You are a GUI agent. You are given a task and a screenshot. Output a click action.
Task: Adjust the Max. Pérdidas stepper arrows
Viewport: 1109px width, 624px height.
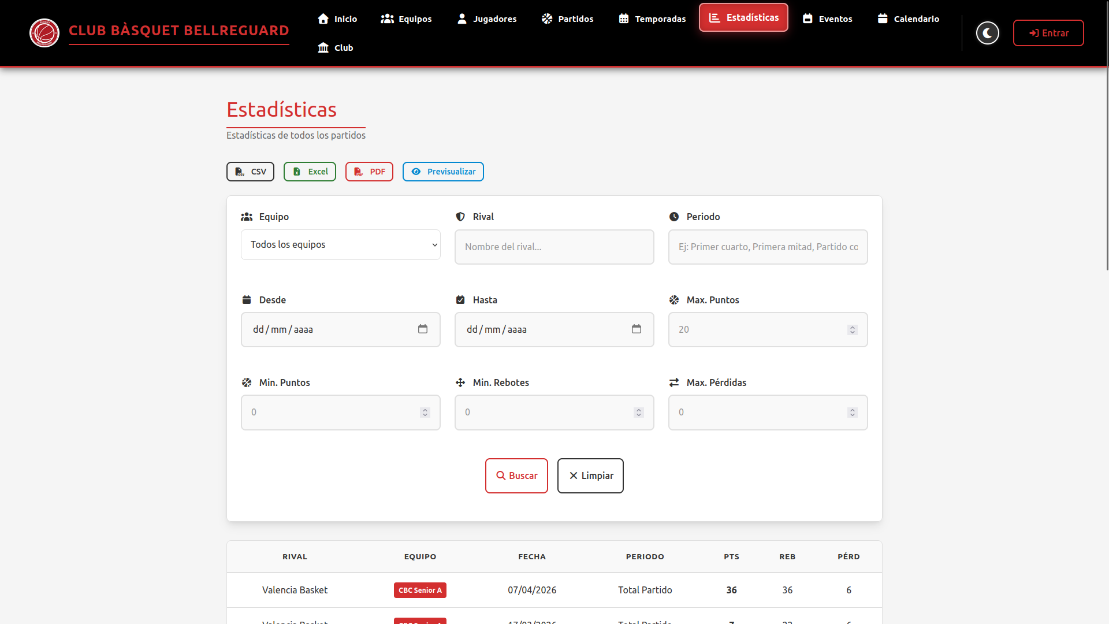pyautogui.click(x=853, y=412)
